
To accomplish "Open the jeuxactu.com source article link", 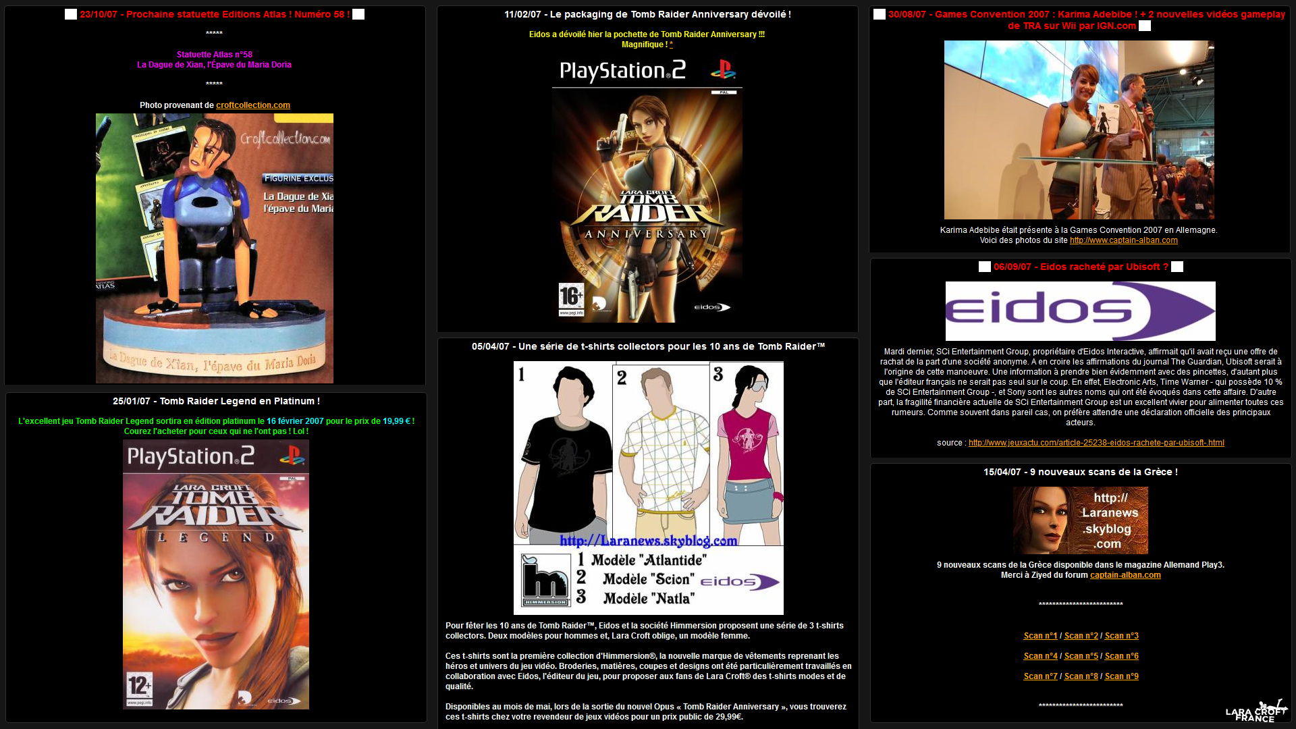I will click(x=1096, y=443).
